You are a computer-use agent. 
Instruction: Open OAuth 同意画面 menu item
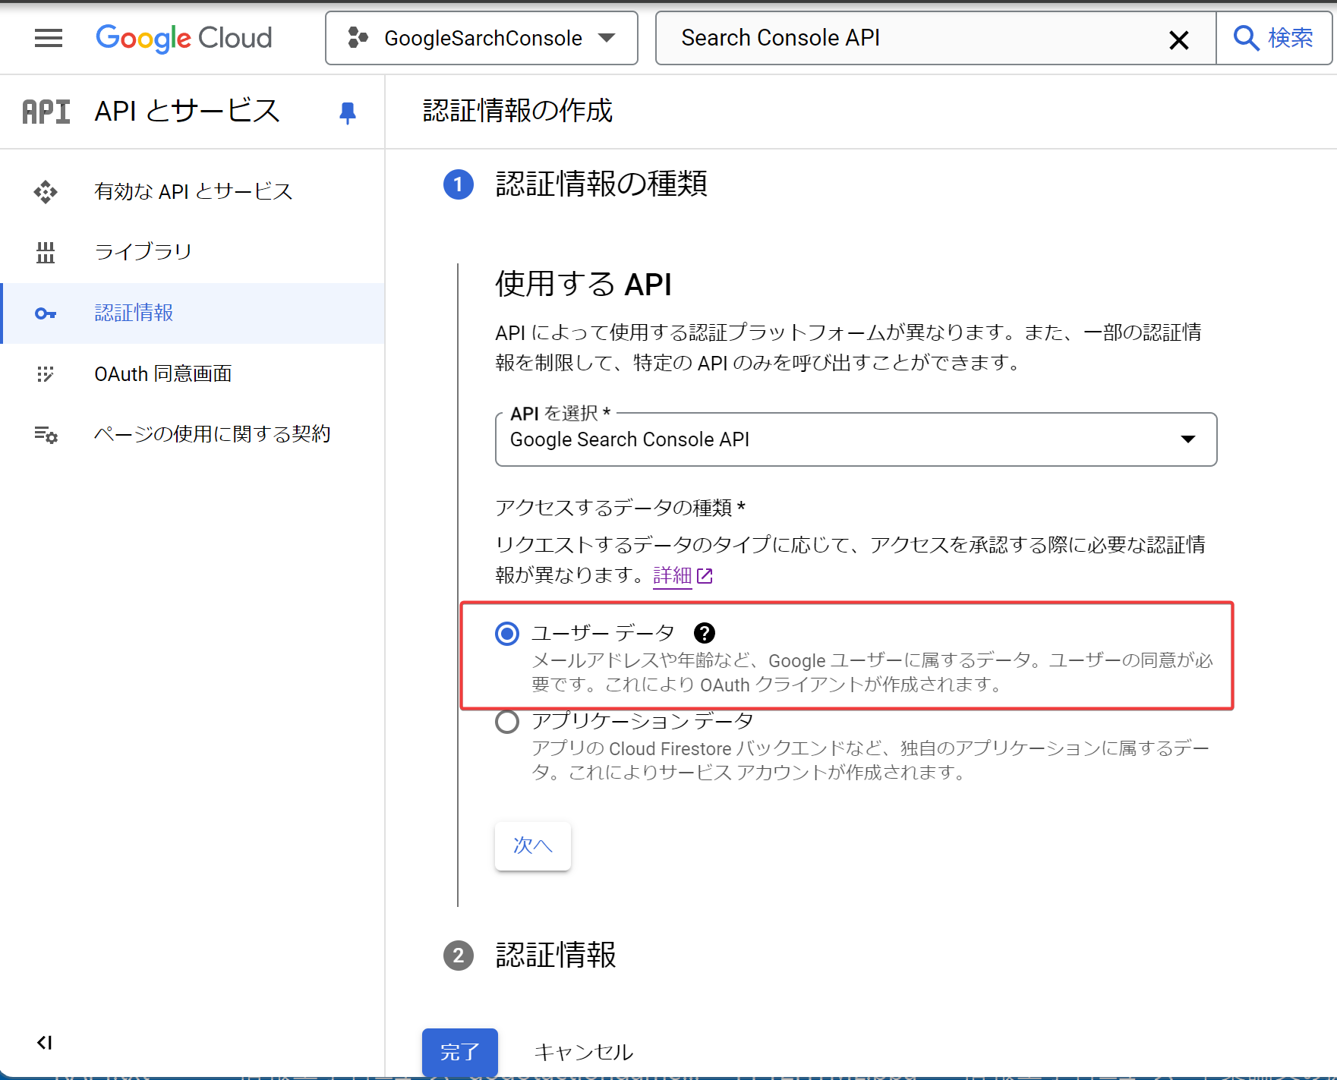pos(193,373)
